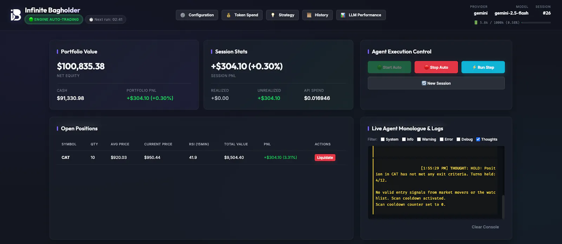Click the AVG PRICE column header
The height and width of the screenshot is (244, 562).
coord(120,144)
